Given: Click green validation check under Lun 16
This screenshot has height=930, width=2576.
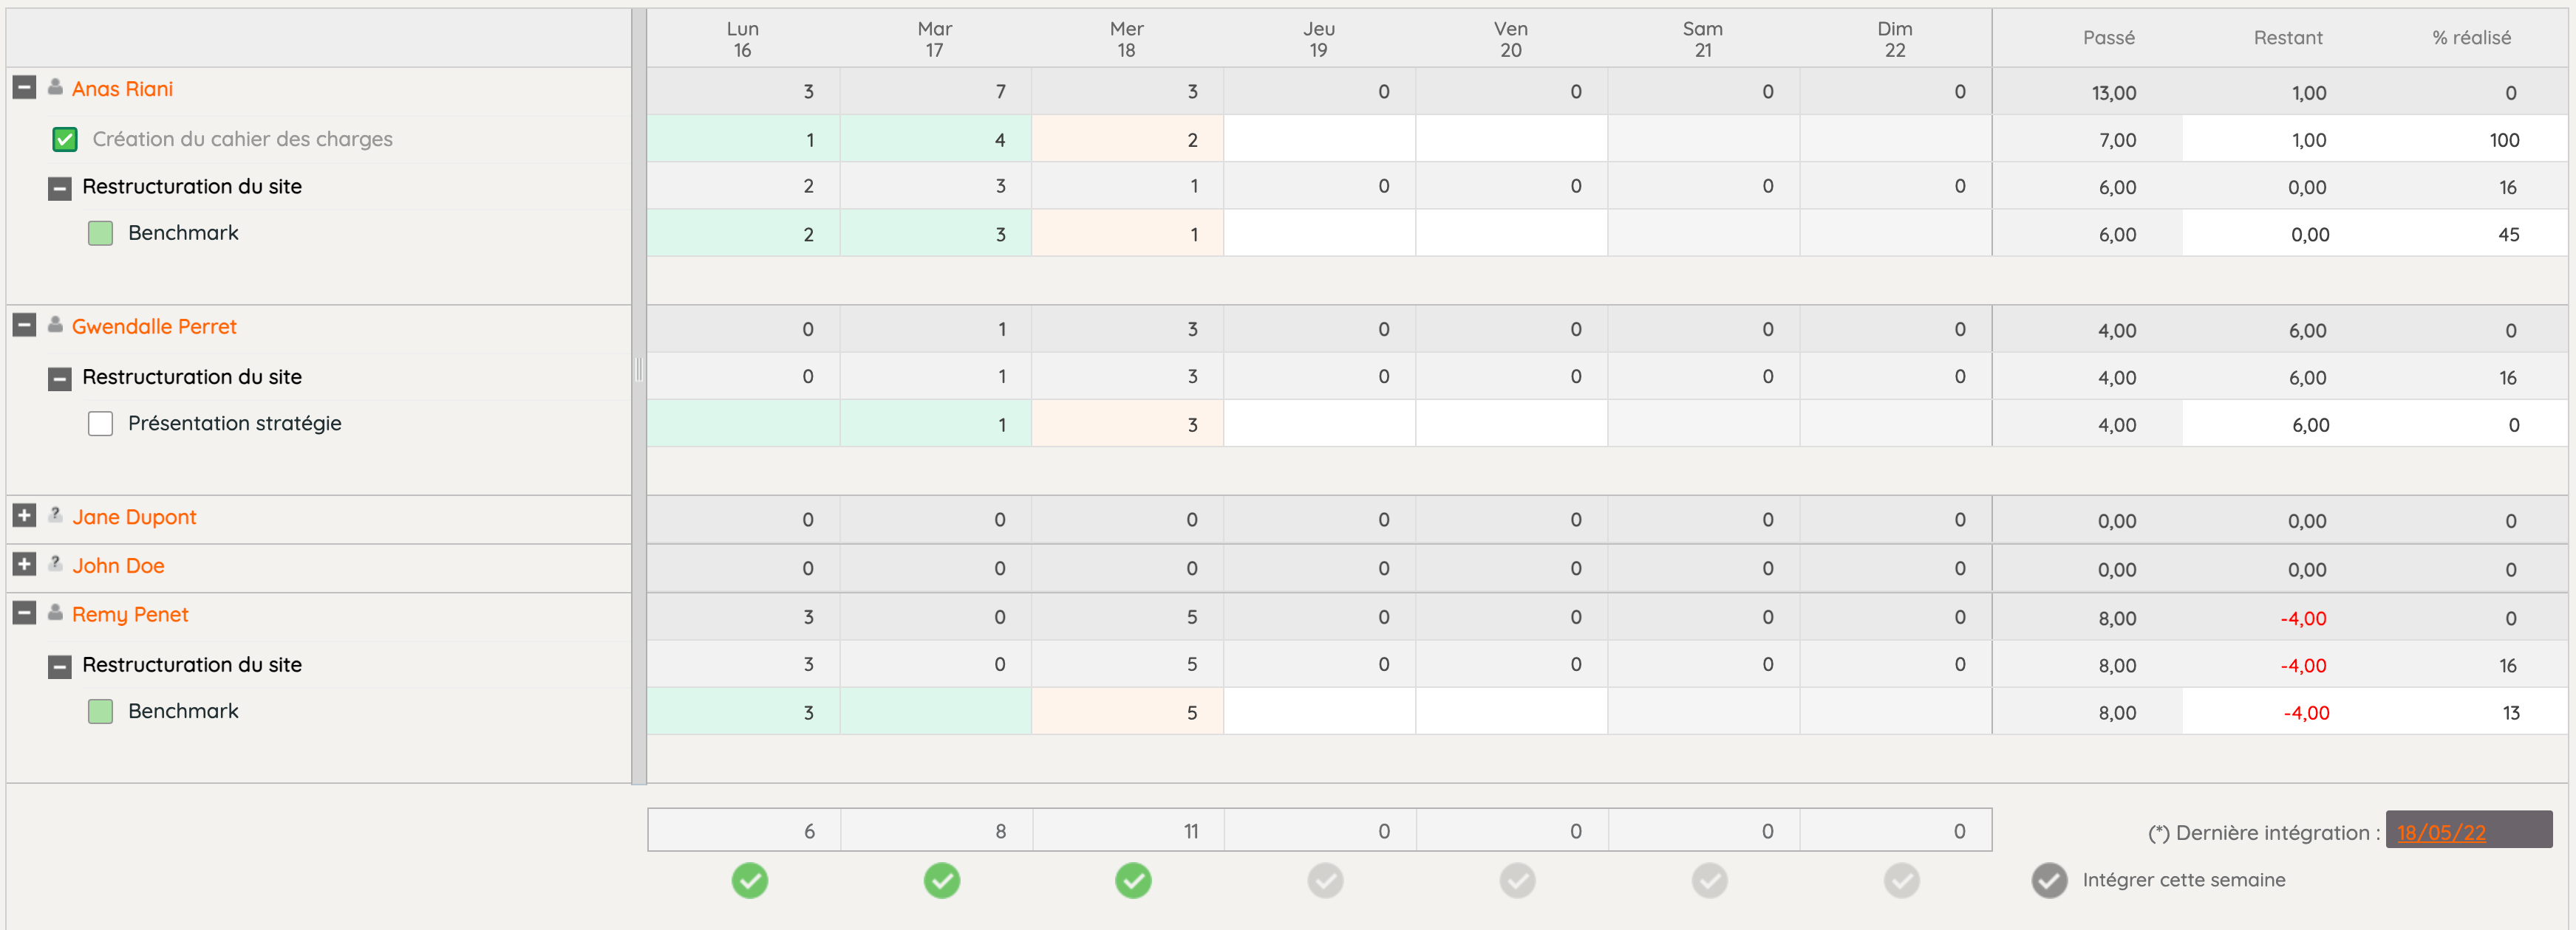Looking at the screenshot, I should tap(749, 880).
